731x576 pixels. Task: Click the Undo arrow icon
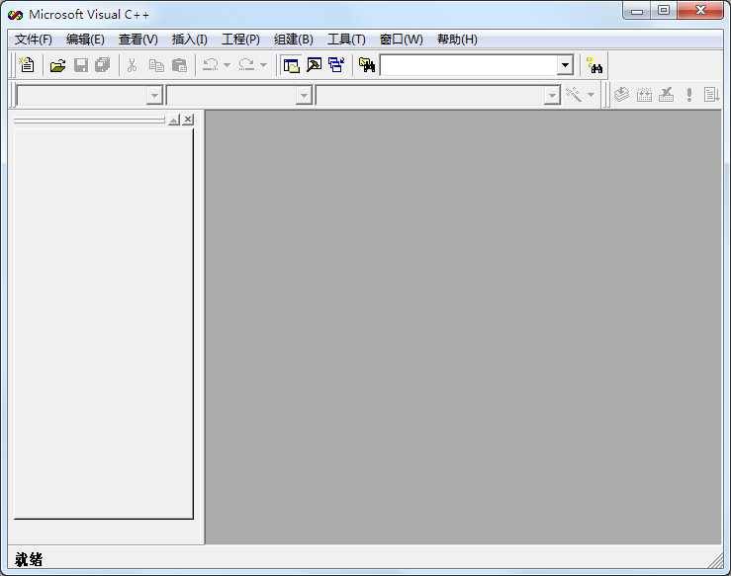coord(211,65)
